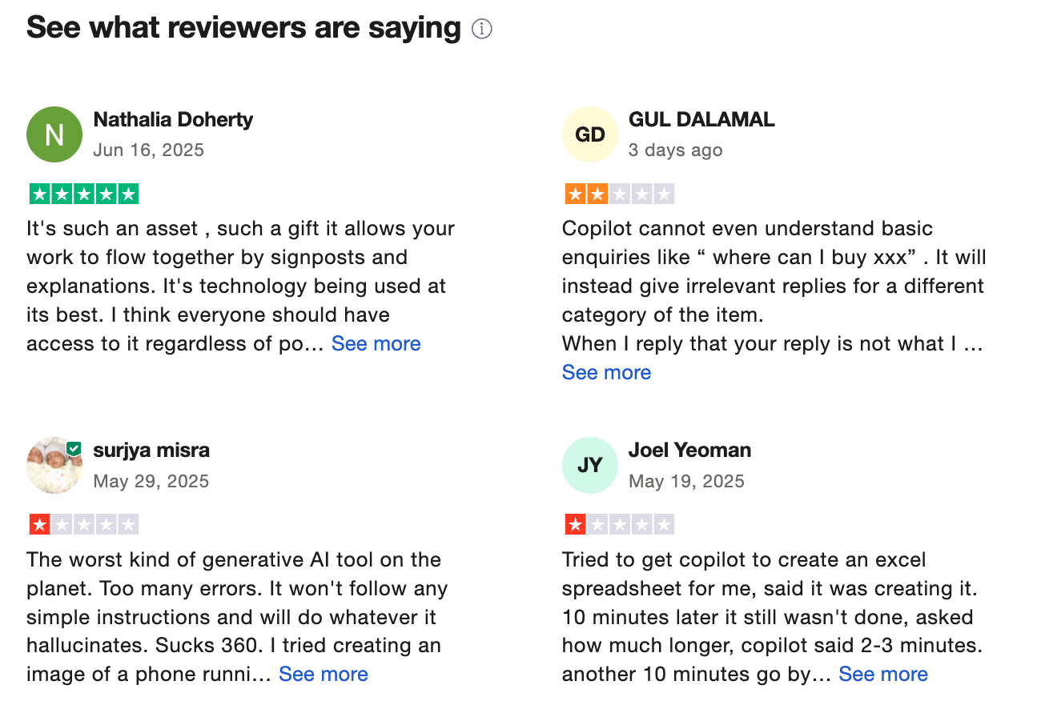Expand GUL DALAMAL's review with See more
Viewport: 1049px width, 725px height.
pos(606,372)
